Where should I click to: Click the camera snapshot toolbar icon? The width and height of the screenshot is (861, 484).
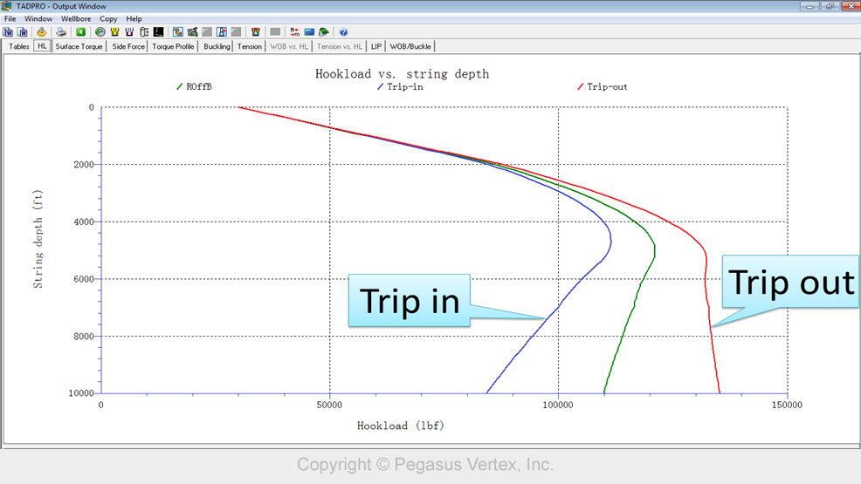click(x=192, y=31)
